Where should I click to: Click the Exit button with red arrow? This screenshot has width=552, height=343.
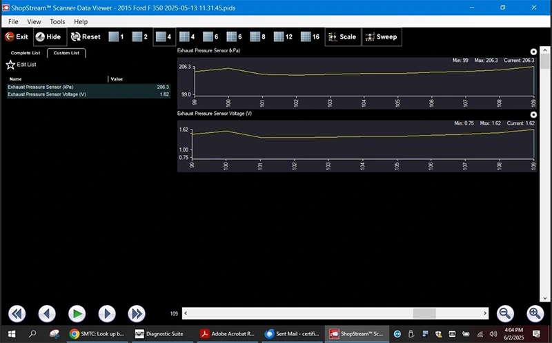click(x=17, y=37)
